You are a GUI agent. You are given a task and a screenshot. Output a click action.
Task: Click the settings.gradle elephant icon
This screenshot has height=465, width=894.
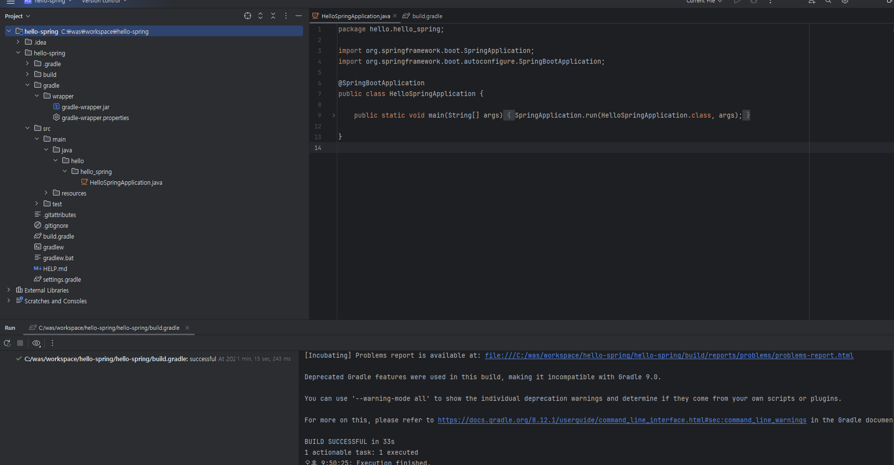tap(38, 279)
